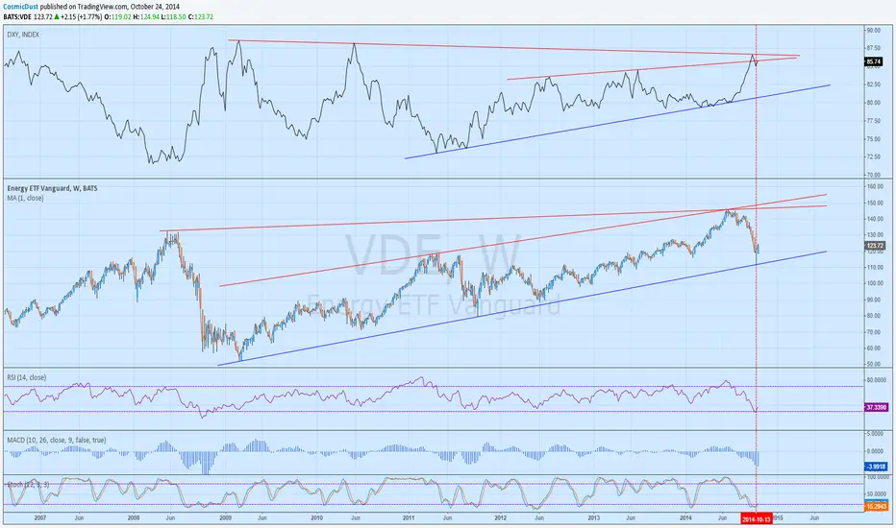Screen dimensions: 896x528
Task: Click the MACD (10, 26, close, 9) legend
Action: [x=57, y=440]
